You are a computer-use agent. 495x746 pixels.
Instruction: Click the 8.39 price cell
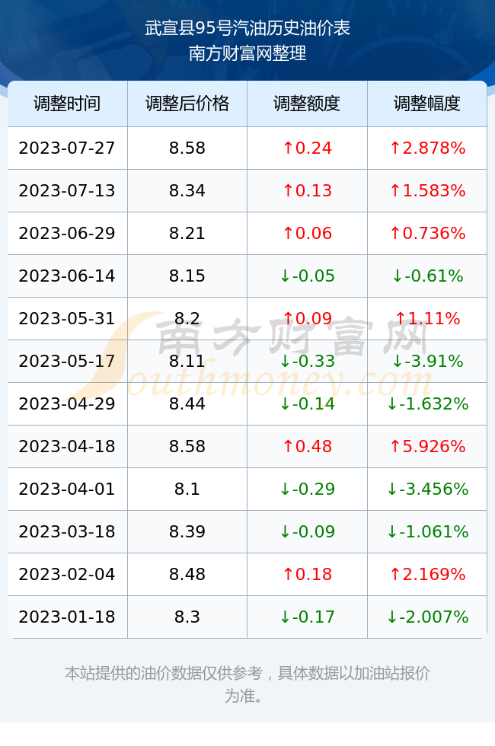pyautogui.click(x=187, y=531)
